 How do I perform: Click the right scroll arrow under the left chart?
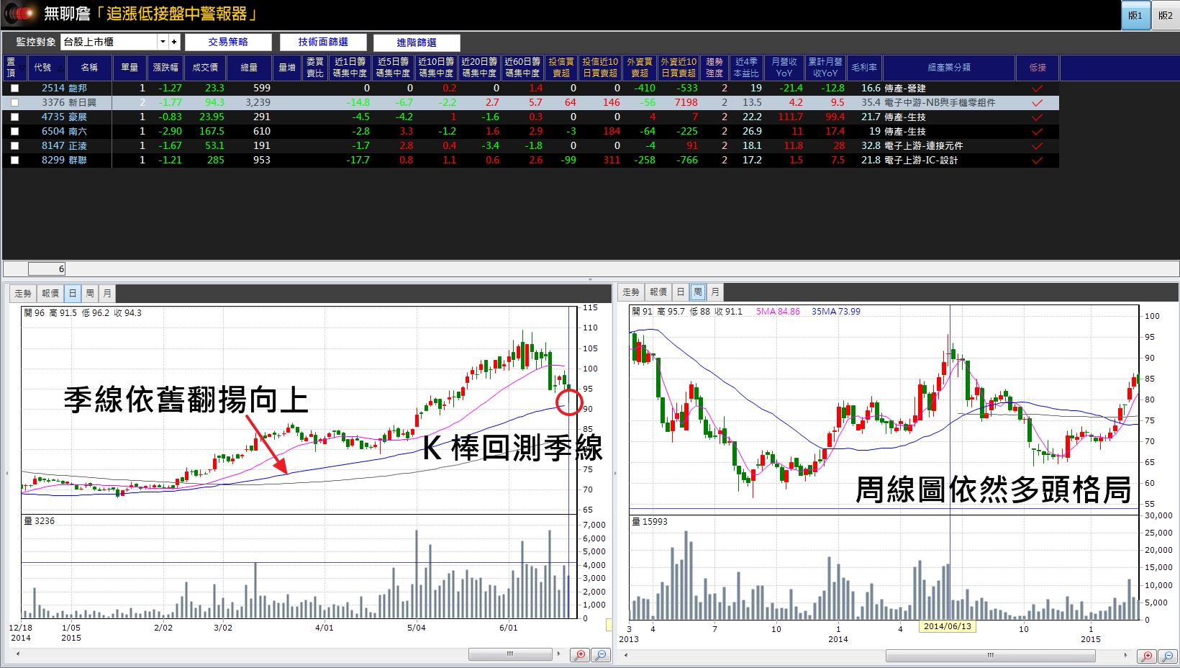[558, 654]
